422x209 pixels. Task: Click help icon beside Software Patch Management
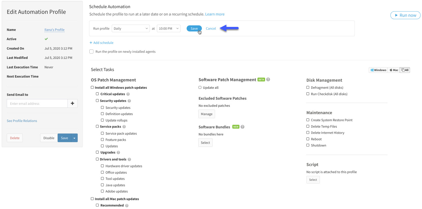point(268,80)
